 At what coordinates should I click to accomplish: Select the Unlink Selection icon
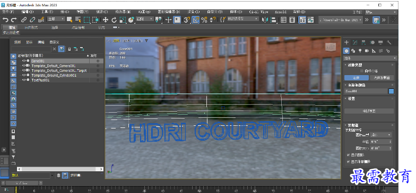click(x=32, y=20)
